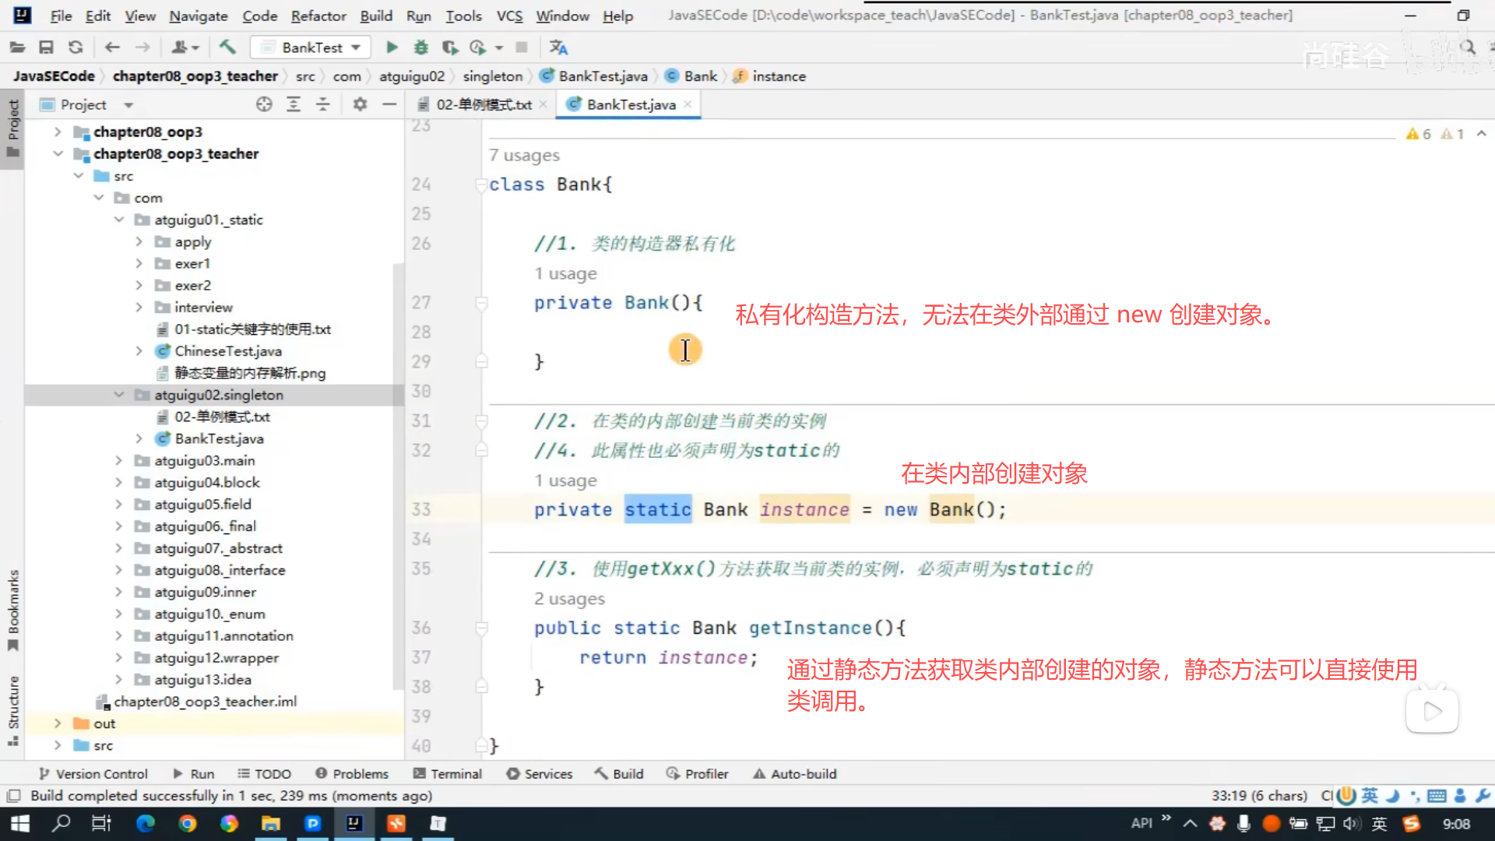
Task: Toggle the Bookmarks side panel button
Action: click(x=12, y=611)
